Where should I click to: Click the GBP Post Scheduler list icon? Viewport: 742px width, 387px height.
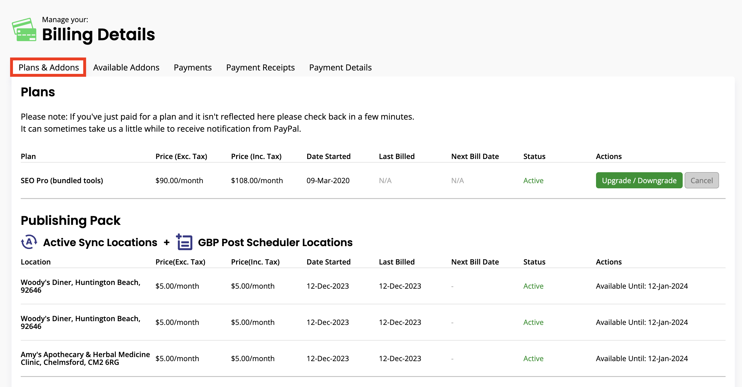pos(184,242)
